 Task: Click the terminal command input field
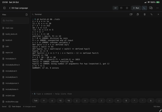point(96,94)
